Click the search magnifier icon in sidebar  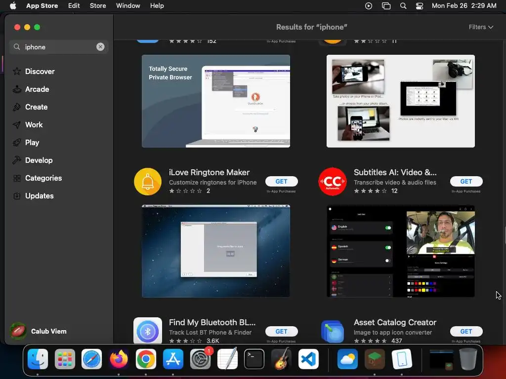[x=17, y=47]
